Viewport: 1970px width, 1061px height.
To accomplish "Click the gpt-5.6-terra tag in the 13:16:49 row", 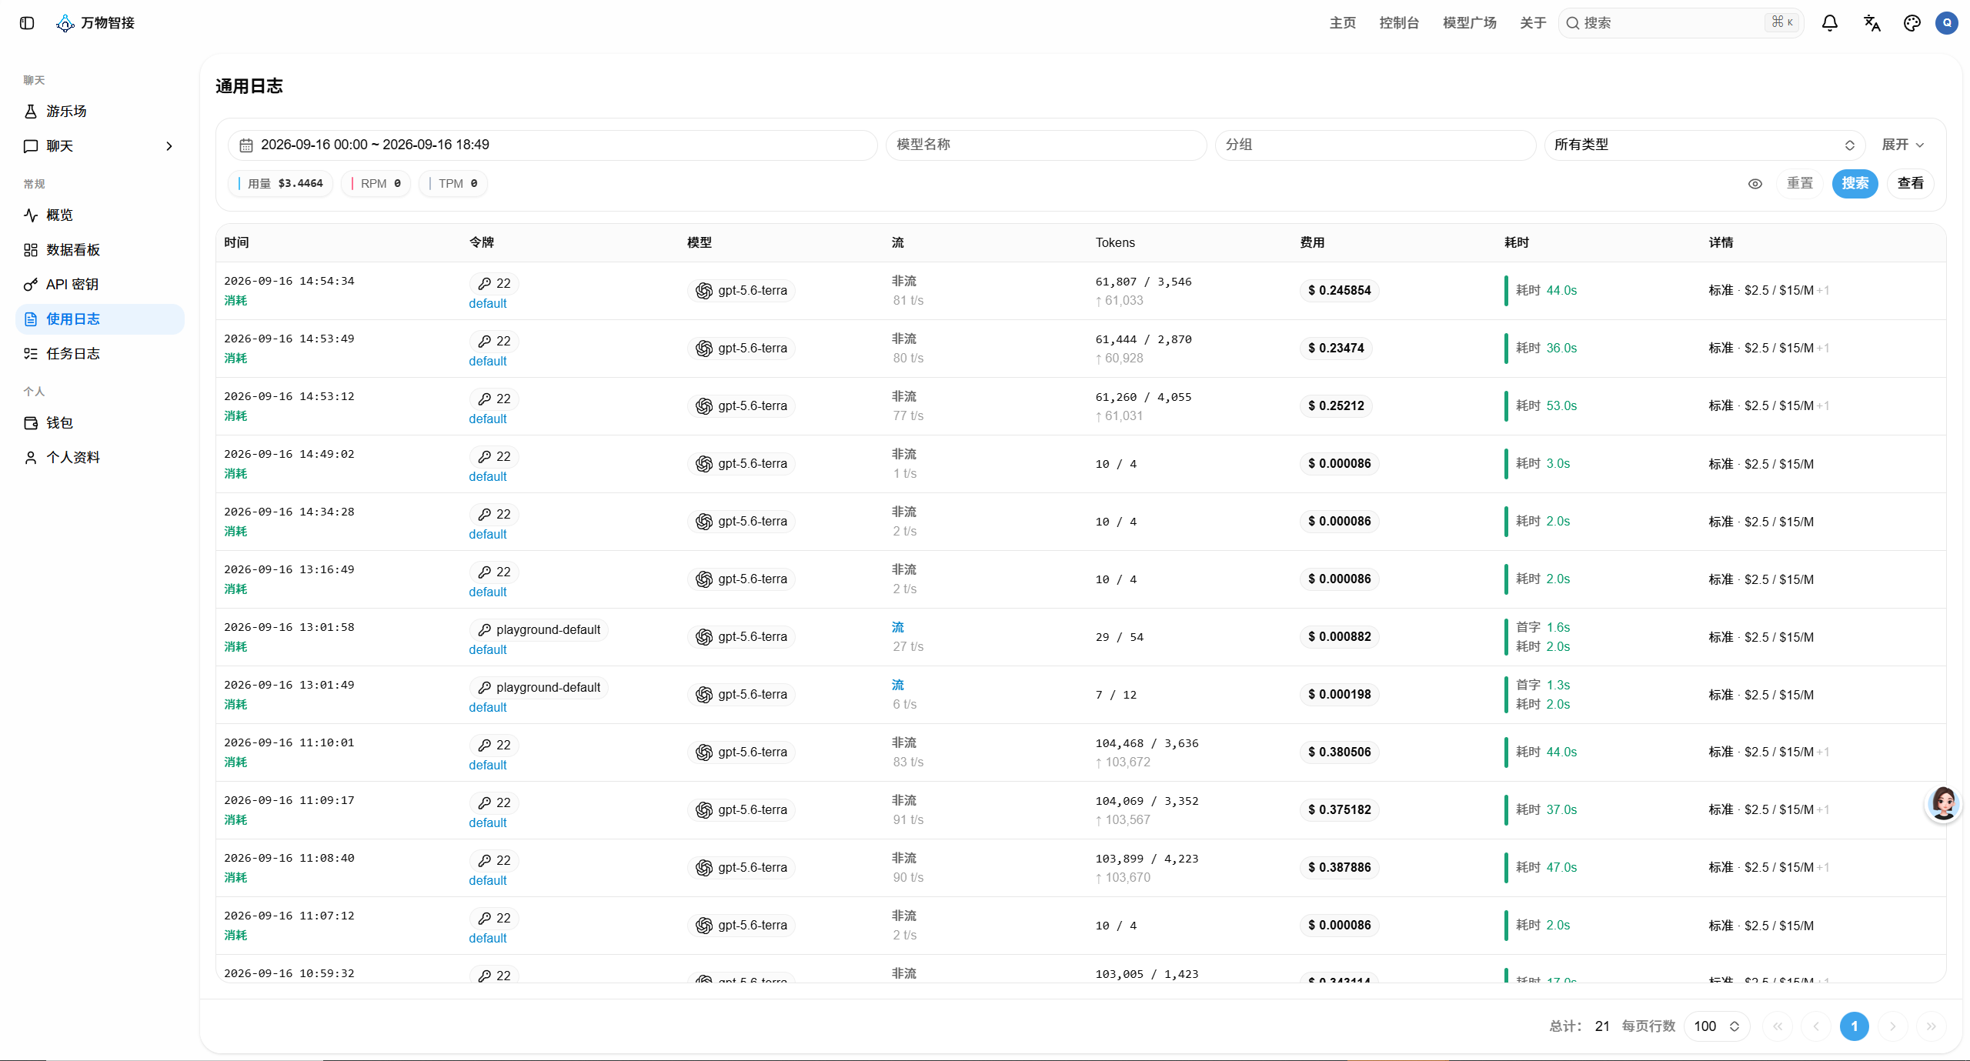I will (x=741, y=579).
